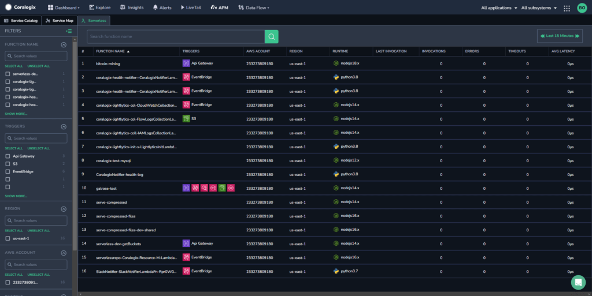592x296 pixels.
Task: Switch to the Service Catalog tab
Action: pos(21,21)
